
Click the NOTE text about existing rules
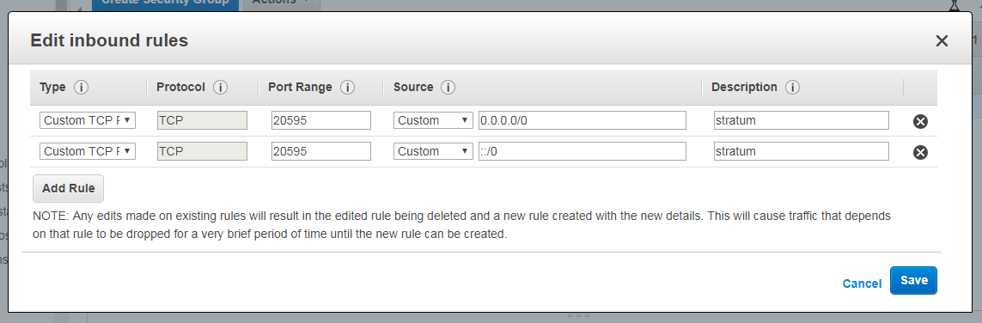coord(461,225)
